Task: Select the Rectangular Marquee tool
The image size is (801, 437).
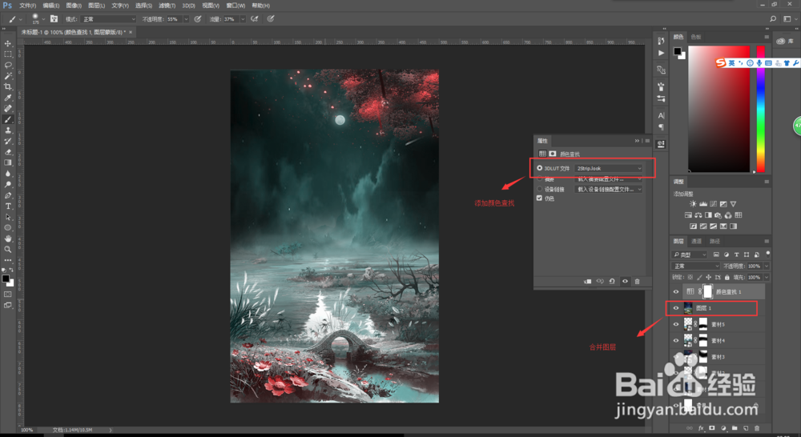Action: [x=8, y=54]
